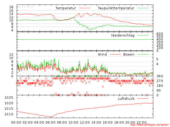Click the red Wind legend line
The image size is (170, 127).
(x=116, y=54)
